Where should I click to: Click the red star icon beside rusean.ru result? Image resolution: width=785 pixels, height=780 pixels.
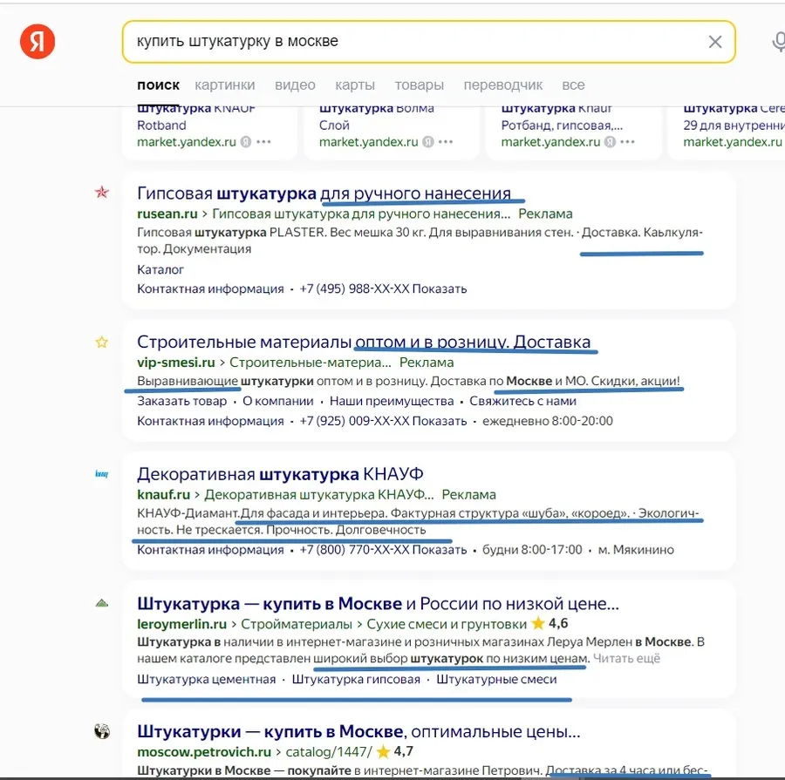point(101,193)
